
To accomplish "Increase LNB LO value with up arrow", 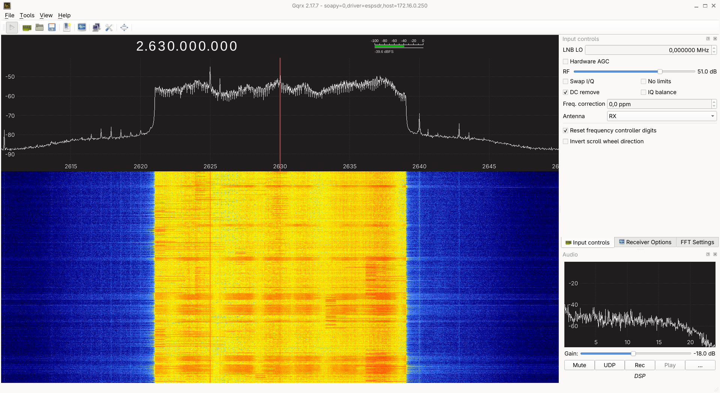I will point(714,48).
